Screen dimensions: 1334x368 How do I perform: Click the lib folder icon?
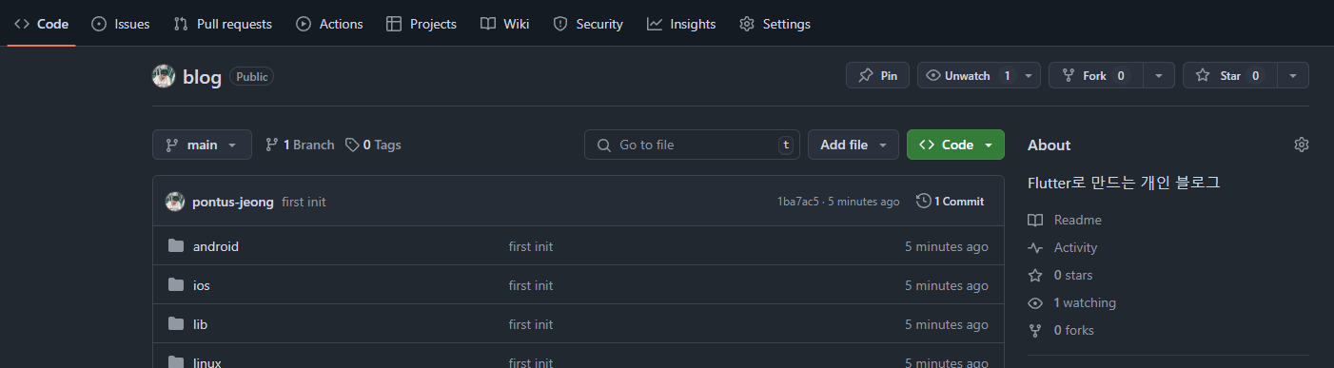(x=176, y=324)
